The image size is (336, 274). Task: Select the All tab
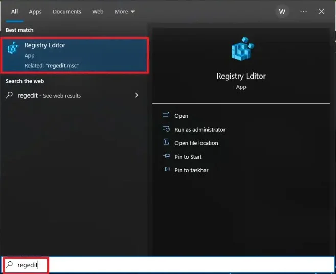click(14, 11)
